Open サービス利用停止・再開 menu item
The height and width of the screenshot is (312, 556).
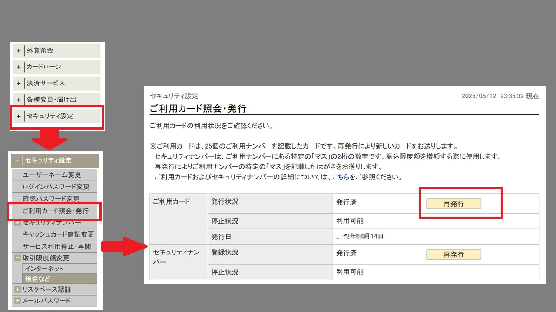point(55,246)
